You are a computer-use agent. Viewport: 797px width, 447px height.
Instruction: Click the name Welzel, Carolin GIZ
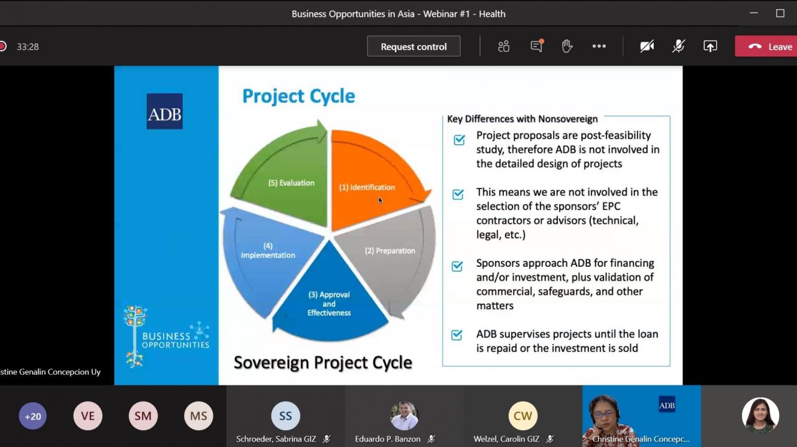(x=506, y=439)
